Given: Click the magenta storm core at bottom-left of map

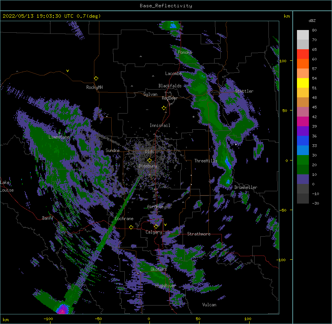Looking at the screenshot, I should [63, 309].
